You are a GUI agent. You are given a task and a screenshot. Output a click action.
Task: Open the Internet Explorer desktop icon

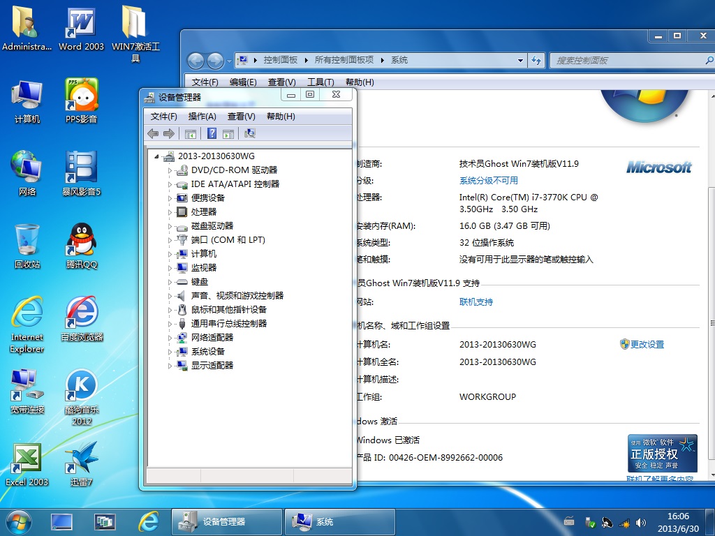(x=27, y=325)
